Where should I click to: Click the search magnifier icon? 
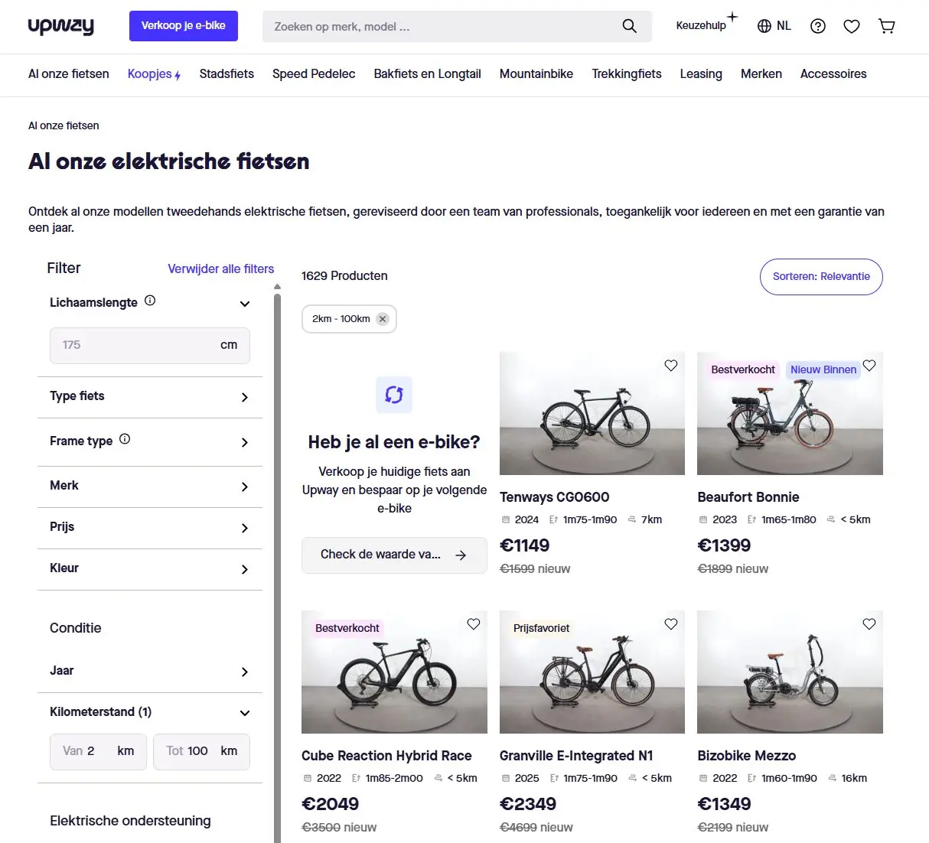[629, 26]
